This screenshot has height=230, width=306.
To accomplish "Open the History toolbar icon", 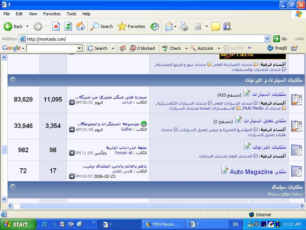I will click(155, 26).
